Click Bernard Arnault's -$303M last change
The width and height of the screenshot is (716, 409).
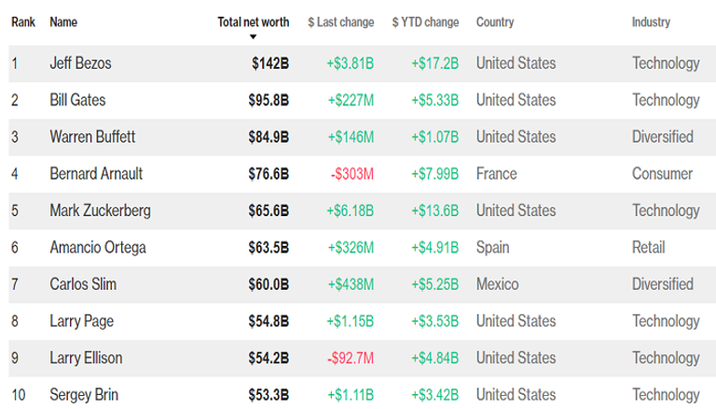(x=351, y=173)
